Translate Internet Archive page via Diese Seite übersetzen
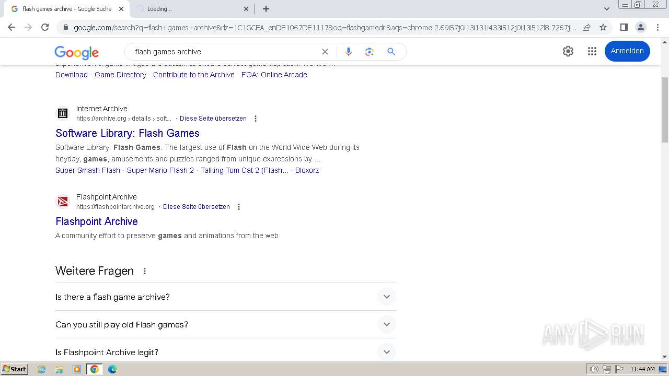 tap(213, 119)
